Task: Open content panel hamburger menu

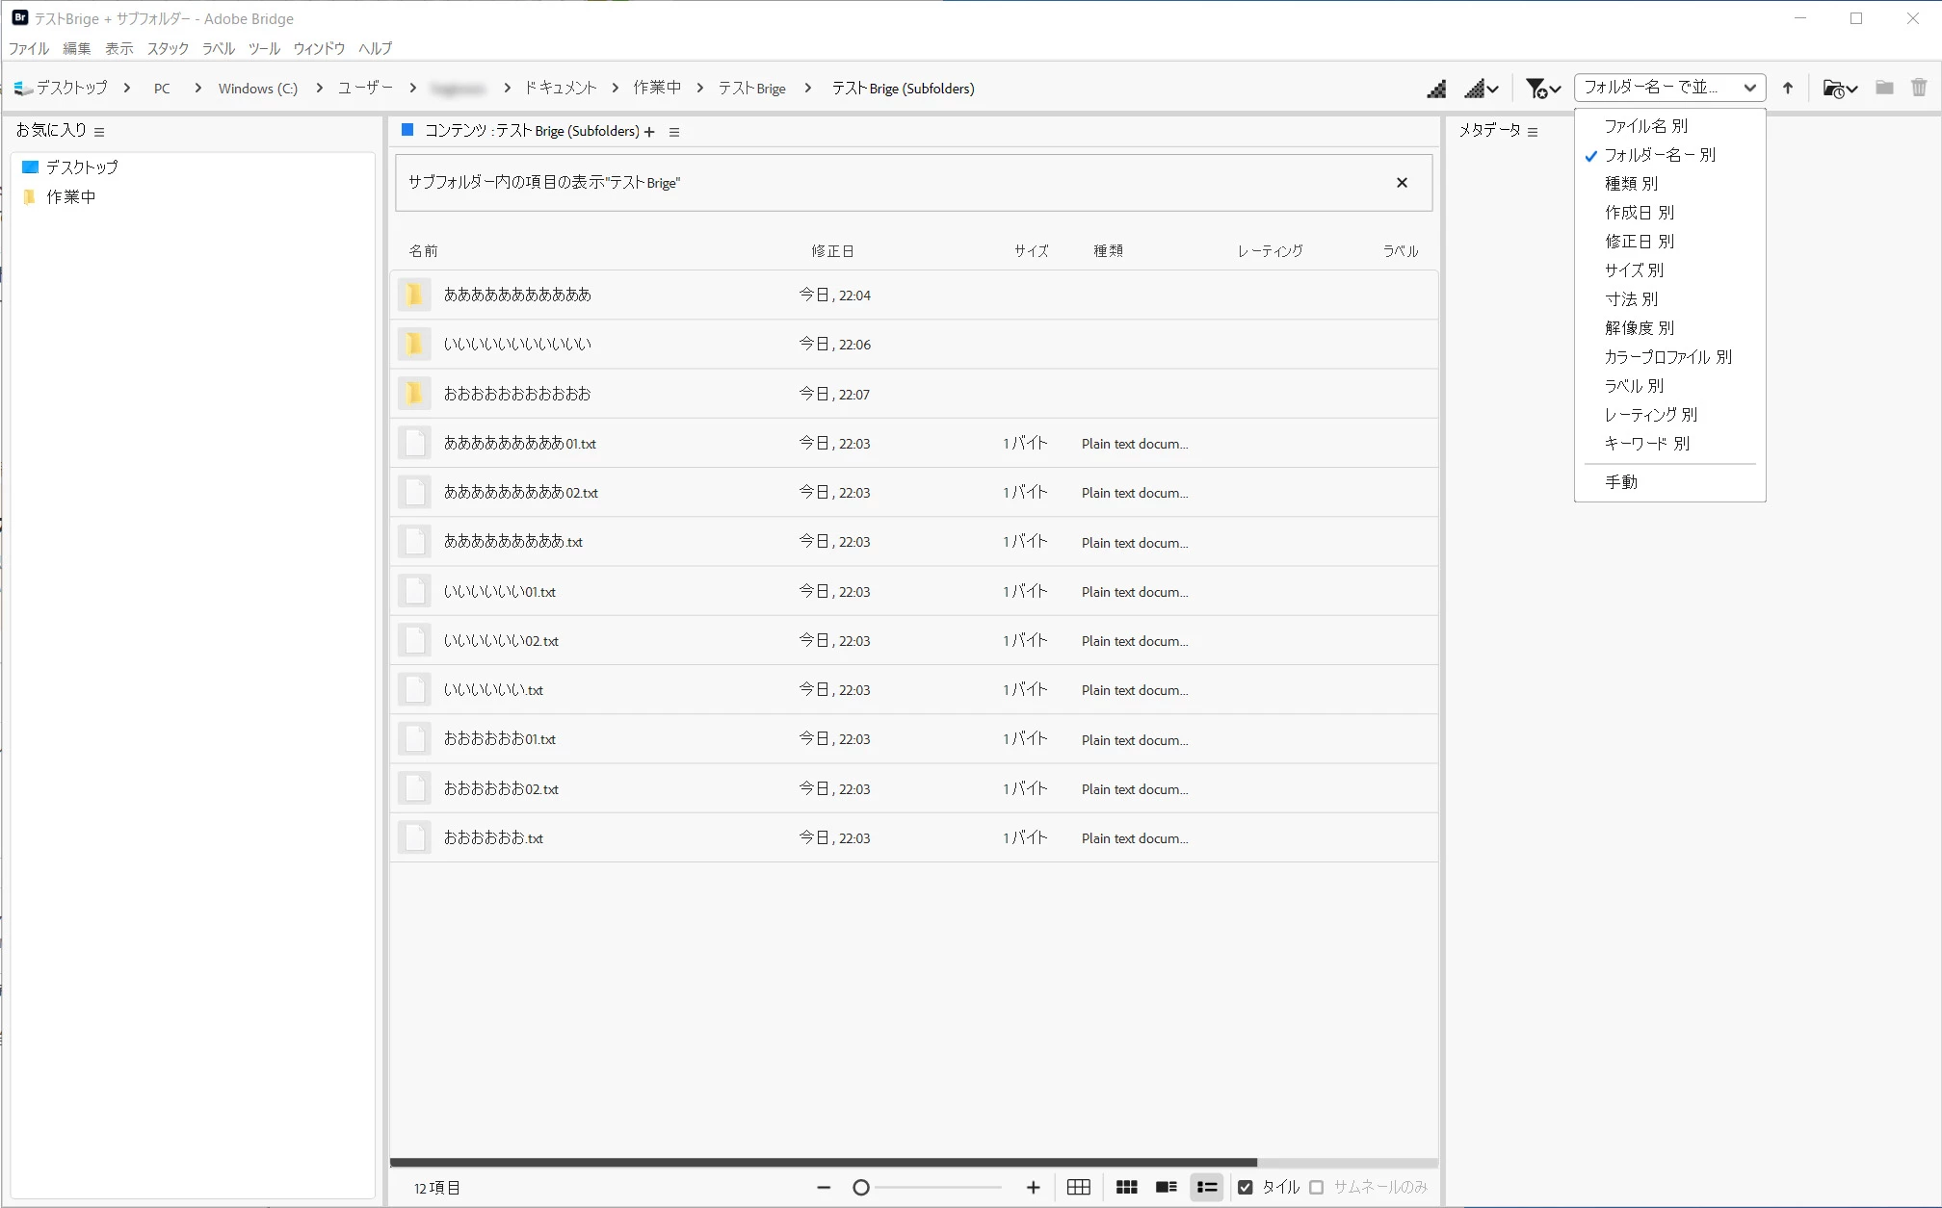Action: click(674, 132)
